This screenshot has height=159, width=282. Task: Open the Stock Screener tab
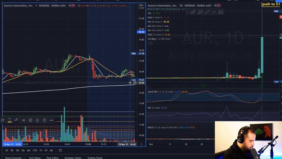tap(14, 158)
